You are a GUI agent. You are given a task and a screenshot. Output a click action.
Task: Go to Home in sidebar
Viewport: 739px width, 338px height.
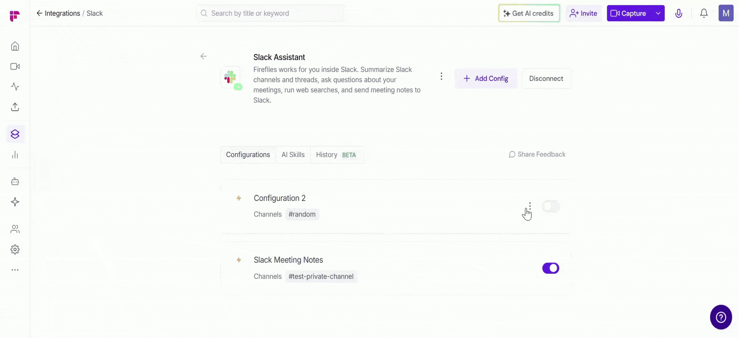click(15, 46)
